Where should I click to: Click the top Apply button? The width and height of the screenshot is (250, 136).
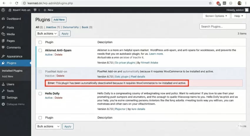pyautogui.click(x=65, y=33)
